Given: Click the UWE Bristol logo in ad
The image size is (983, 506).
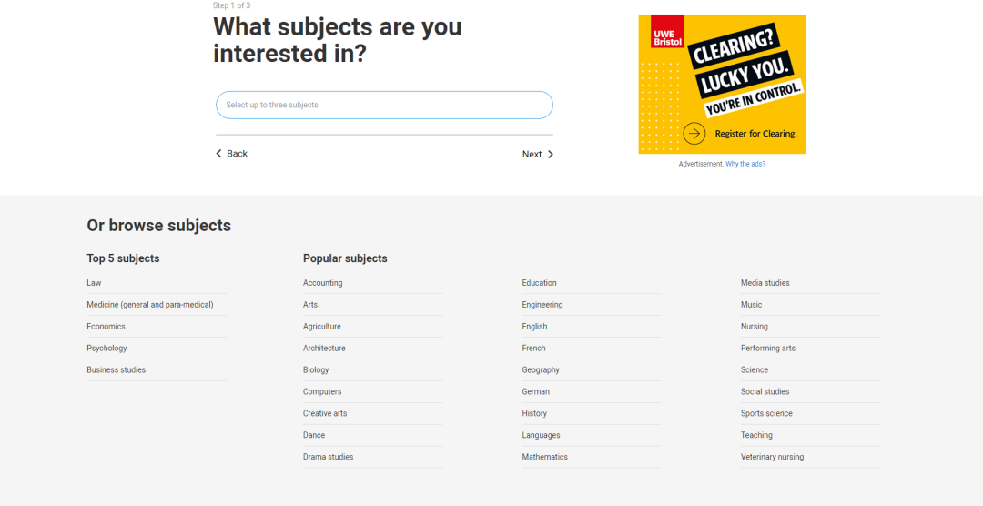Looking at the screenshot, I should pyautogui.click(x=667, y=31).
